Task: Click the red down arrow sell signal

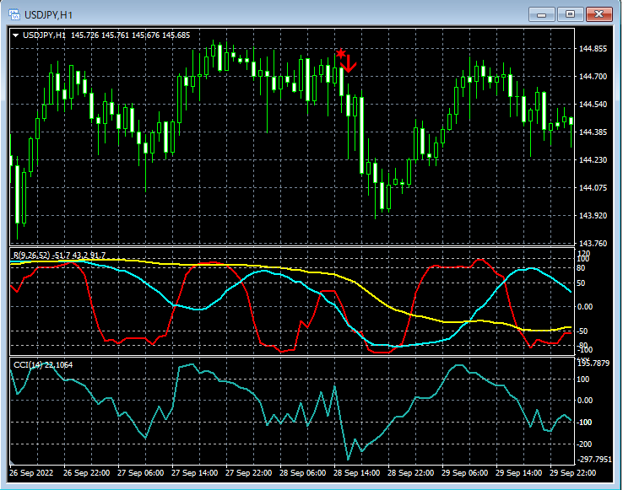Action: tap(349, 62)
